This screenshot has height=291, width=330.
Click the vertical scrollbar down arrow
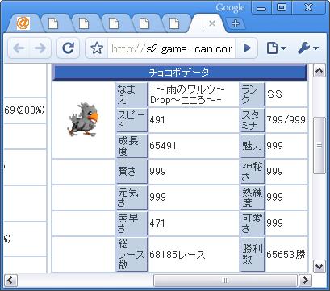click(320, 266)
